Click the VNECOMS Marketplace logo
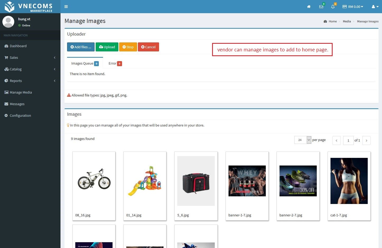This screenshot has height=248, width=382. 29,7
